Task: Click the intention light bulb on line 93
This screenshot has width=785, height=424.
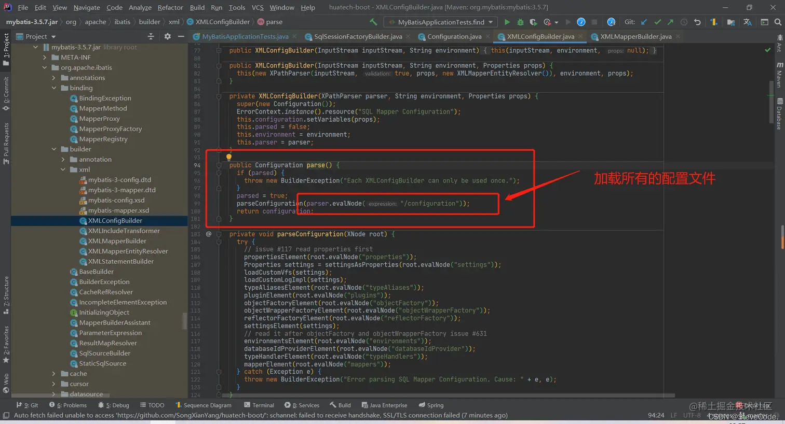Action: tap(228, 157)
